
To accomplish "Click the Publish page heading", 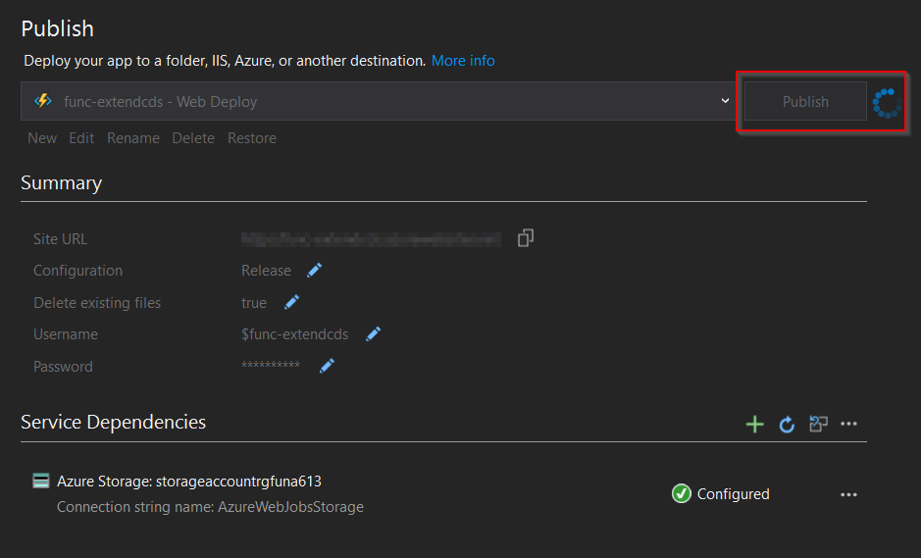I will (x=58, y=28).
